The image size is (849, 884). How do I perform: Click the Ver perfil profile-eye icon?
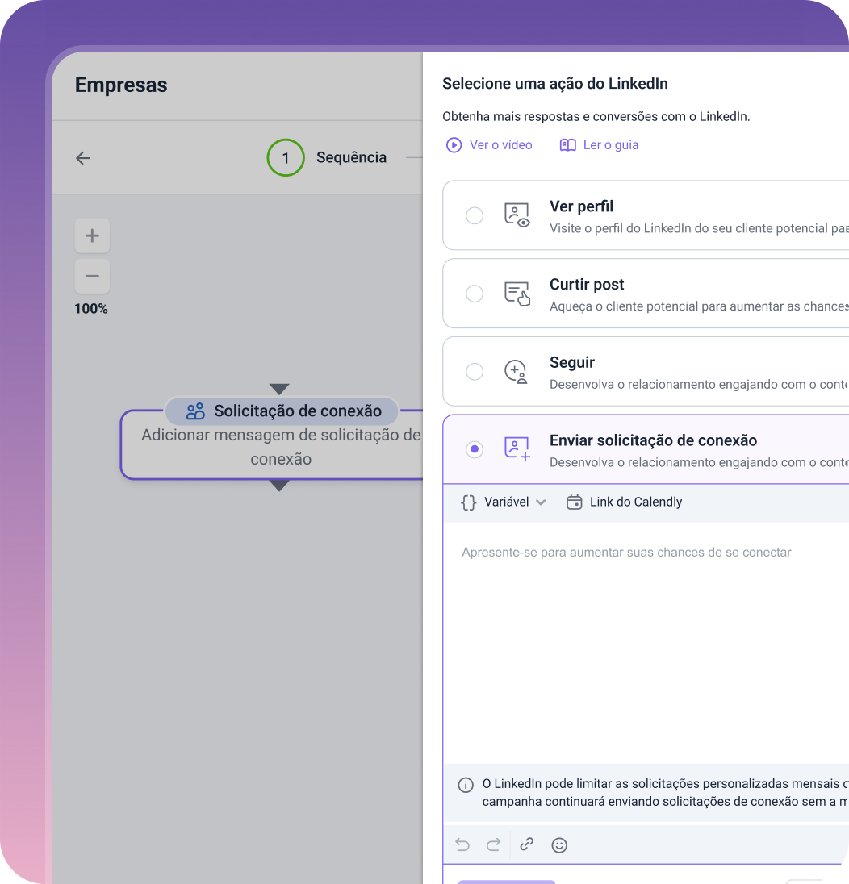[x=517, y=215]
